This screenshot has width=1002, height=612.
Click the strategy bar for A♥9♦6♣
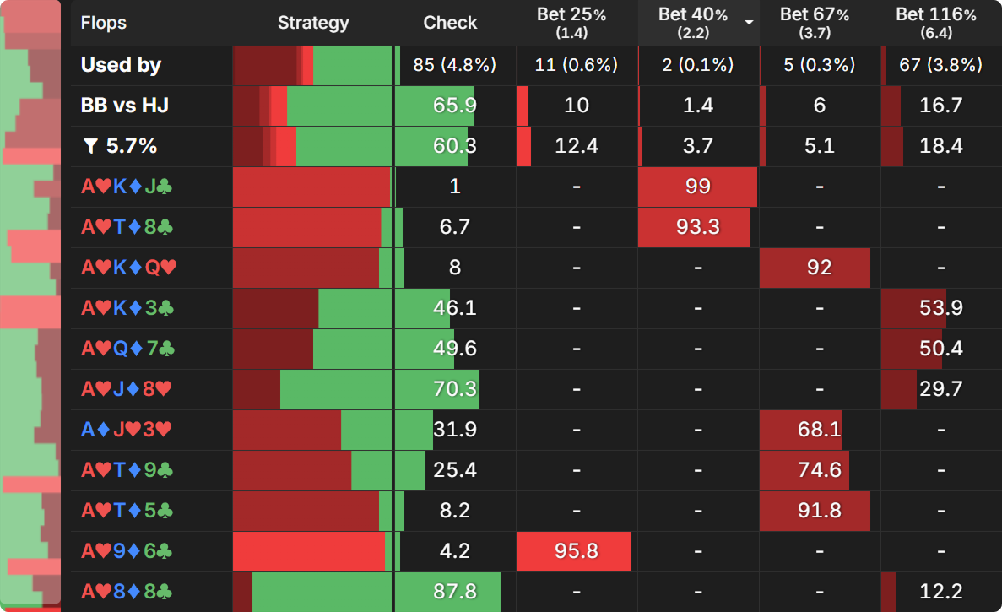312,551
